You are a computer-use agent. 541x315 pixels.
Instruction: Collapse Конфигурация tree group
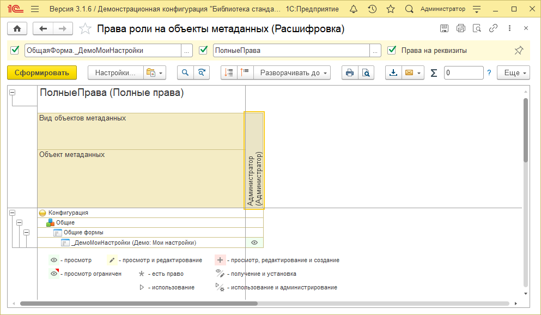point(13,213)
